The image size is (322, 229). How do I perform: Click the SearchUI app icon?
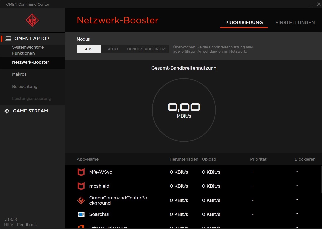(x=81, y=214)
